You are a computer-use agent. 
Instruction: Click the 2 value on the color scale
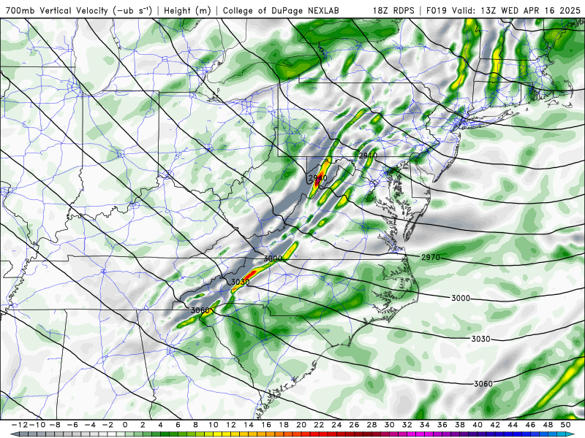143,425
